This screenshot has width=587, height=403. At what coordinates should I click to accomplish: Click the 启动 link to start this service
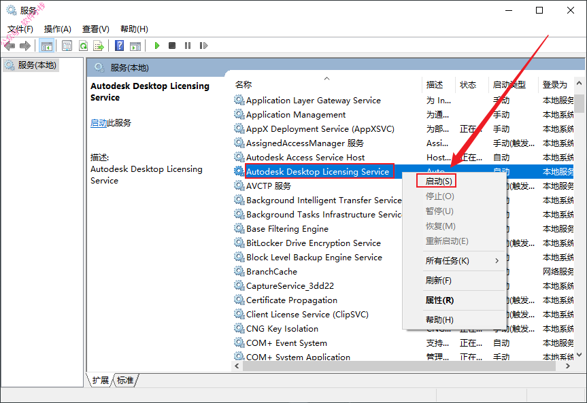(x=99, y=123)
